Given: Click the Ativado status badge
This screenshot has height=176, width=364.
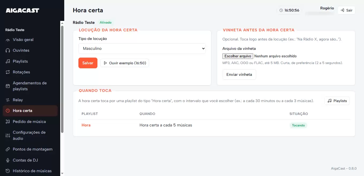Looking at the screenshot, I should (x=105, y=23).
